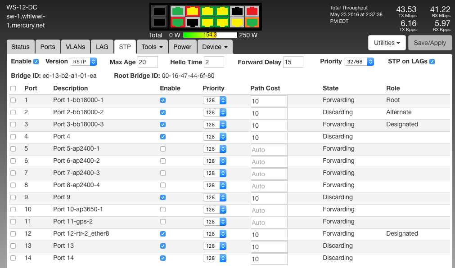Click the bottom-row yellow port with gray border
Screen dimensions: 455x268
237,22
